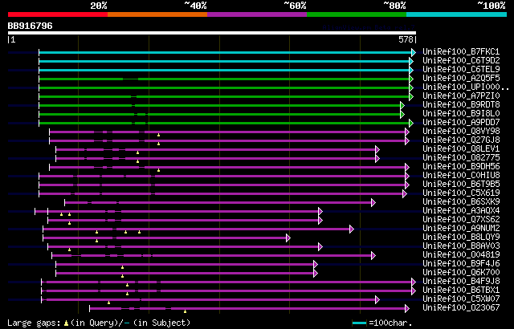514x329 pixels.
Task: Select the UniRef100_Q8LEV1 label
Action: pyautogui.click(x=461, y=149)
